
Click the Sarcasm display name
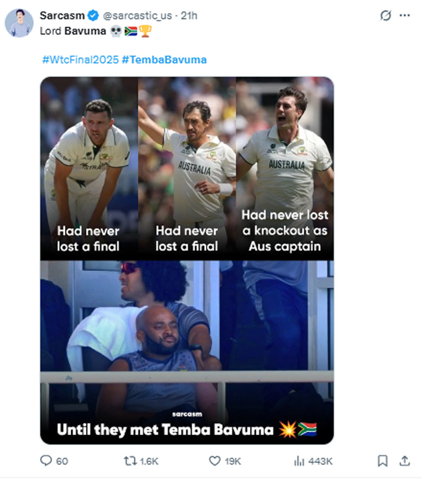pos(62,15)
